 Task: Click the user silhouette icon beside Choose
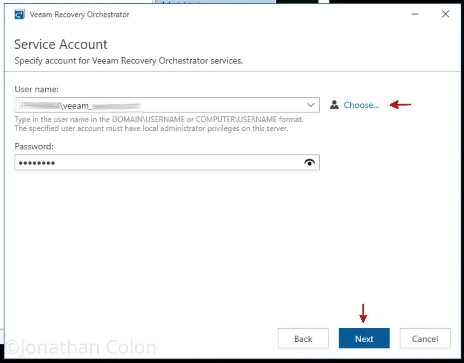[x=334, y=105]
